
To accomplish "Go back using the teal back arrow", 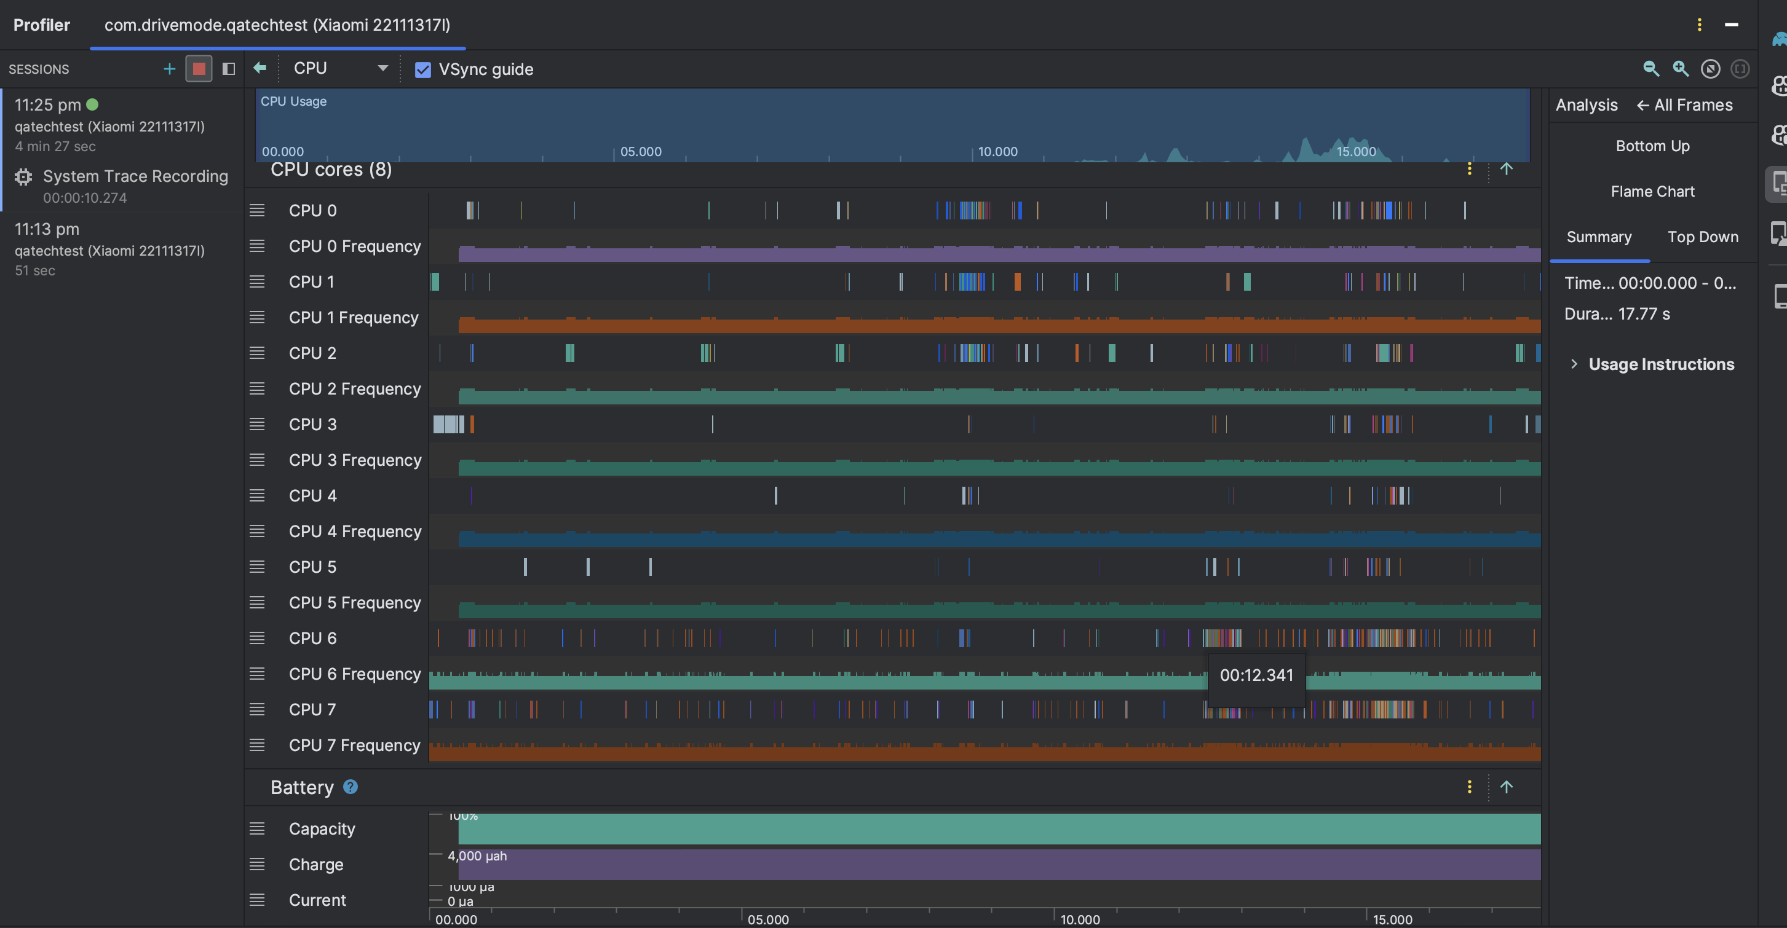I will (x=260, y=68).
